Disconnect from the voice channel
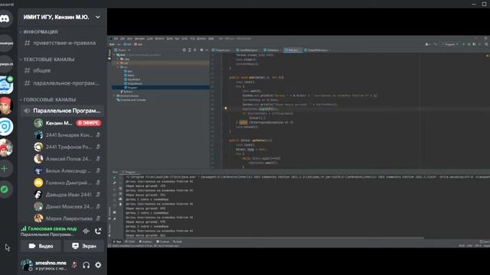Image resolution: width=490 pixels, height=275 pixels. 98,231
